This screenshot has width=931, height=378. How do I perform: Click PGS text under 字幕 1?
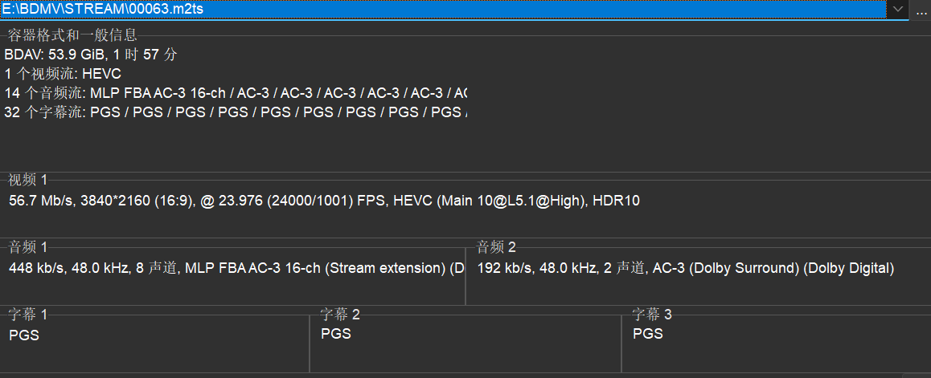coord(24,335)
